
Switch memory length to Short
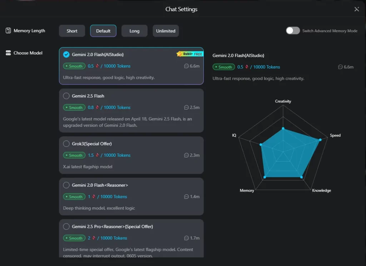(72, 31)
